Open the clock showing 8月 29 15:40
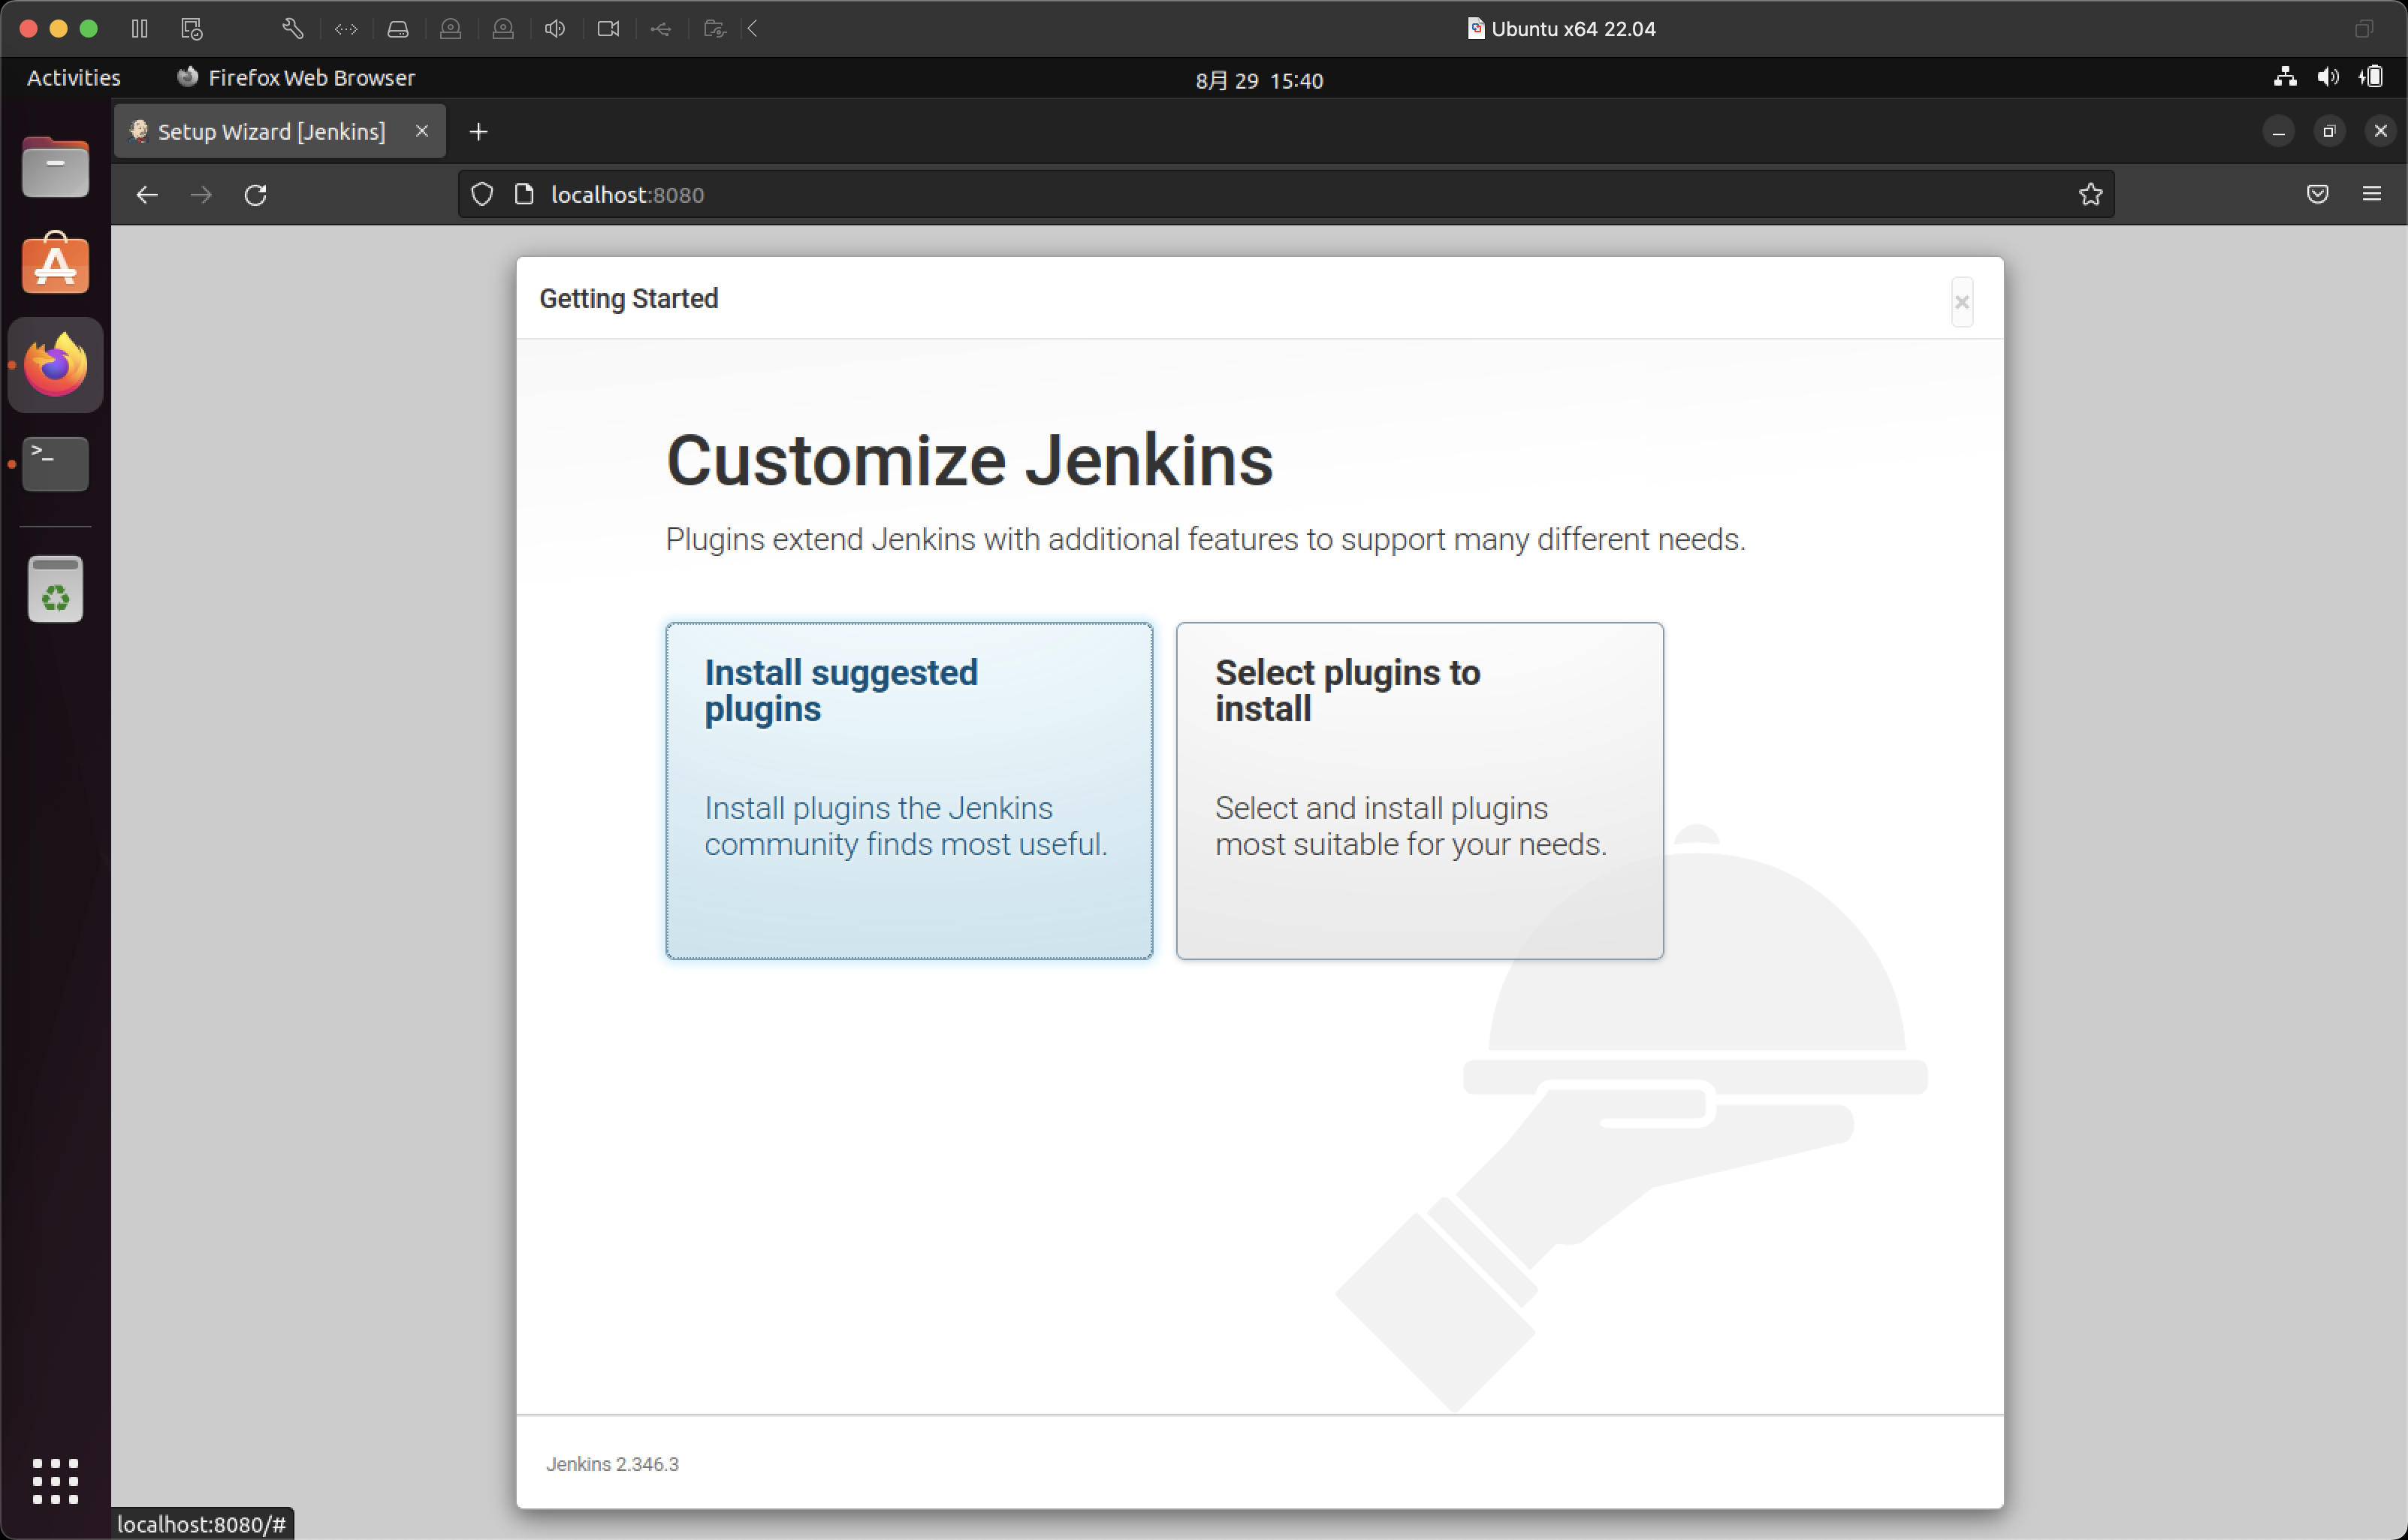Image resolution: width=2408 pixels, height=1540 pixels. point(1259,80)
